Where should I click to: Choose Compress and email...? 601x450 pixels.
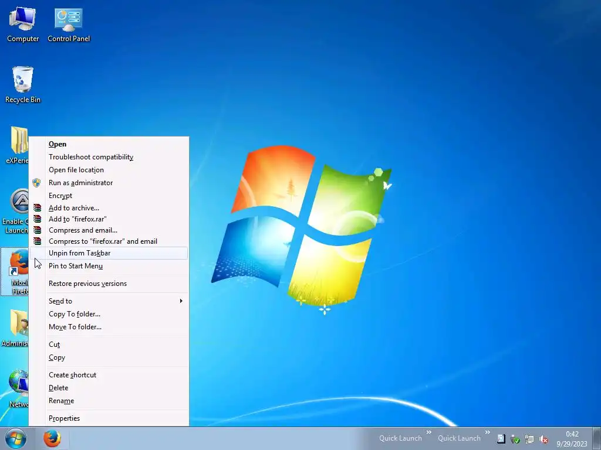coord(109,230)
